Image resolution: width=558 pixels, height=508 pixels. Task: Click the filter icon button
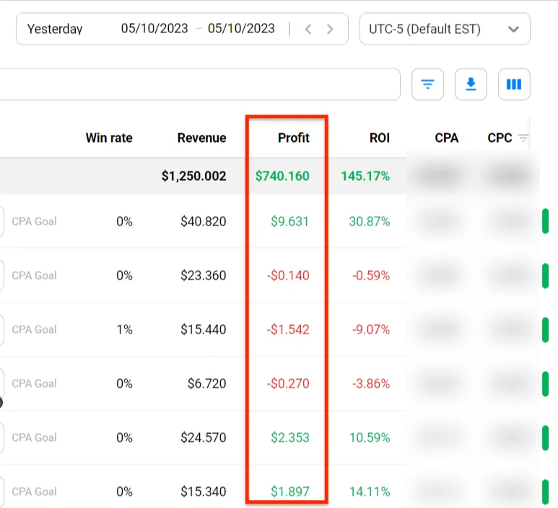[427, 84]
